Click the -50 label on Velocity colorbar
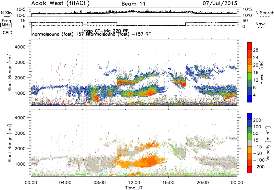274x190 pixels. point(257,153)
